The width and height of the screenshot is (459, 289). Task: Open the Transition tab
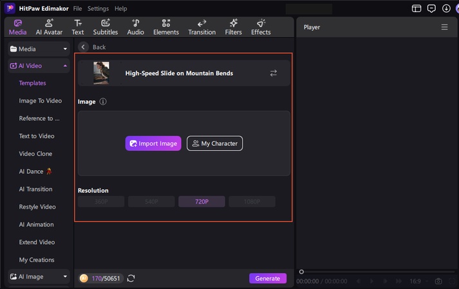point(201,27)
